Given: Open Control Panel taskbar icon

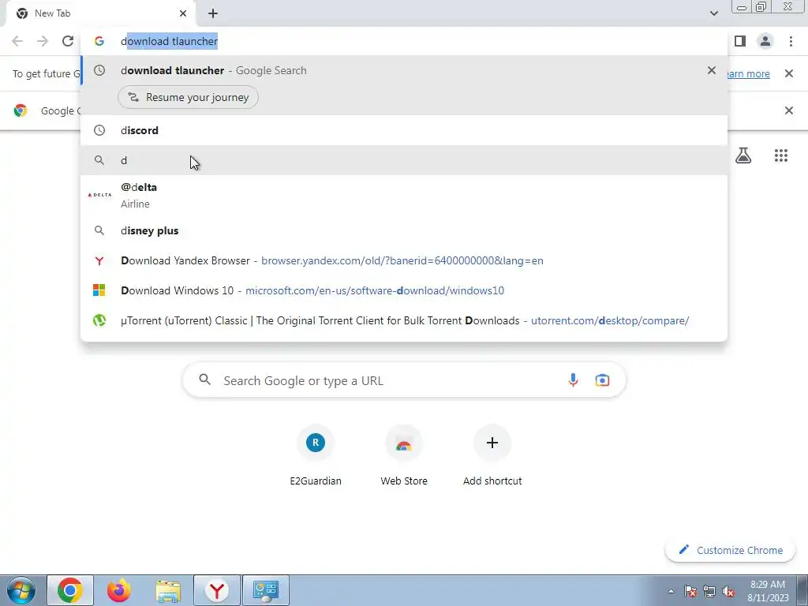Looking at the screenshot, I should 266,590.
